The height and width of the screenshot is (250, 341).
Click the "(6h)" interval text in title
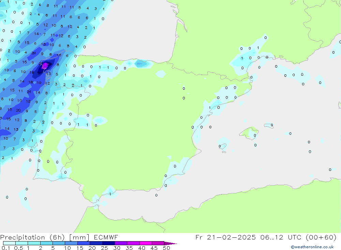pyautogui.click(x=57, y=237)
